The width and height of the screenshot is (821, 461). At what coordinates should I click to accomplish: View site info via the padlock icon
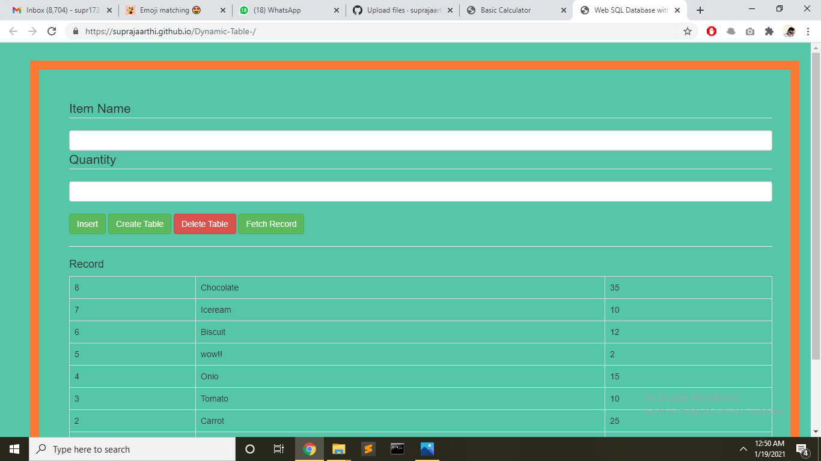pos(76,31)
